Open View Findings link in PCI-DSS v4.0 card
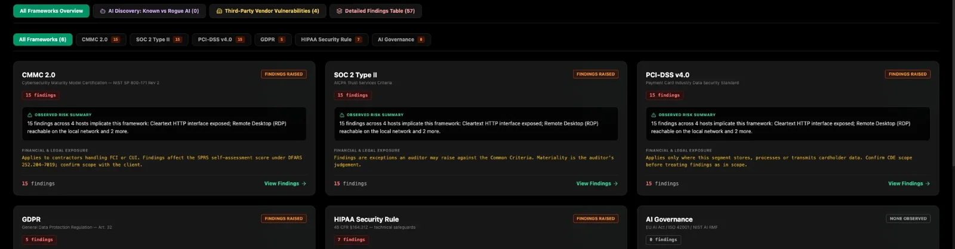Screen dimensions: 955x249 click(909, 183)
